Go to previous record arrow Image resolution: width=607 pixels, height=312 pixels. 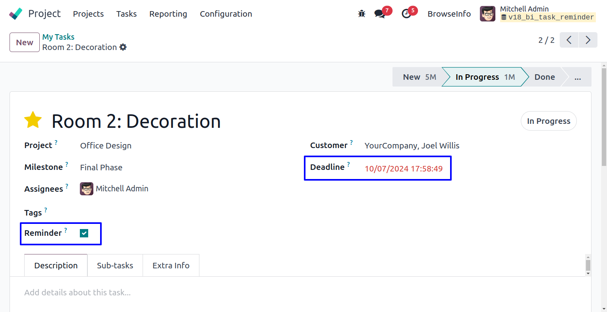569,40
